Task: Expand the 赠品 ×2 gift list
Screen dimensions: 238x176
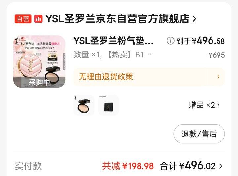Action: pyautogui.click(x=204, y=105)
